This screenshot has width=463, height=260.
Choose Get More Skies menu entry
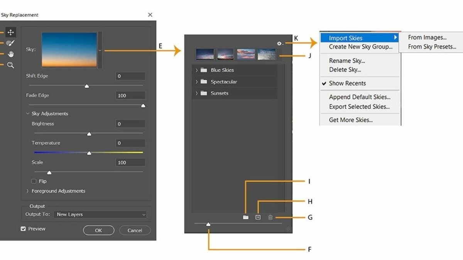351,120
